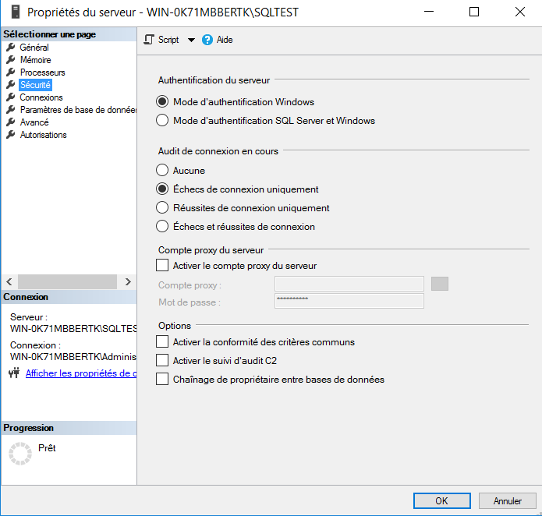Click the blue Aide help icon
542x516 pixels.
tap(207, 40)
